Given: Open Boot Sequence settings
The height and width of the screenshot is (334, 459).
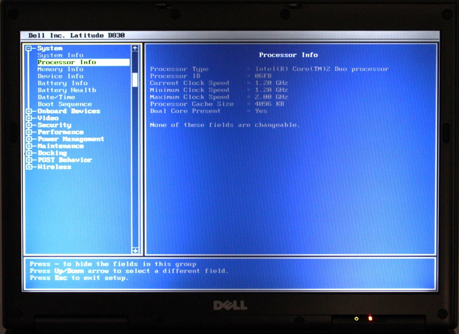Looking at the screenshot, I should [x=65, y=104].
